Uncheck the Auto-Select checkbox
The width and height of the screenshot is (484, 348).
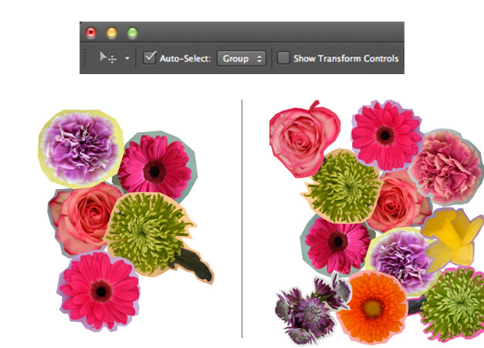[x=150, y=58]
